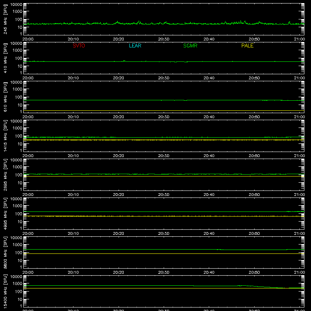Click the 20:50 time label below 2695 MHz plot
311x311 pixels.
[x=254, y=195]
